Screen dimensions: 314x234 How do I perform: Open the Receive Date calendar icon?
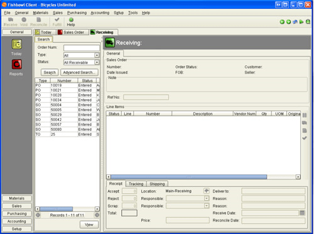(302, 213)
